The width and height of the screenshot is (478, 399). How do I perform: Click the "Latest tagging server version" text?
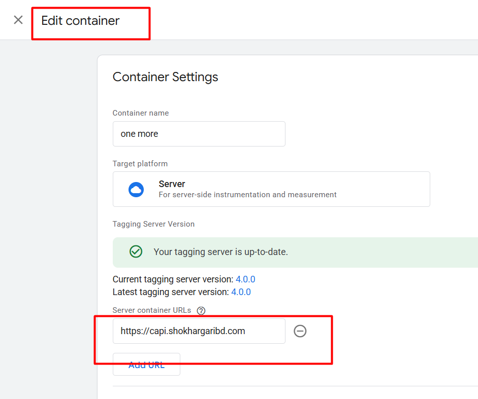(171, 292)
